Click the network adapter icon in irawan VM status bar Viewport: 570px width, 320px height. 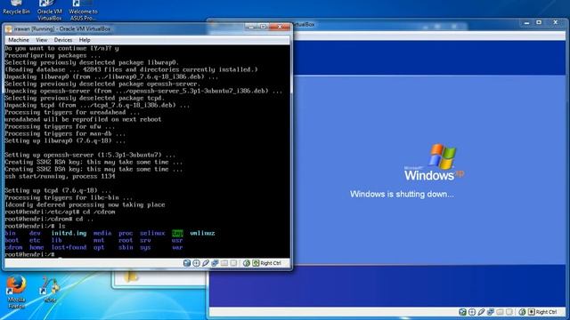pos(216,263)
